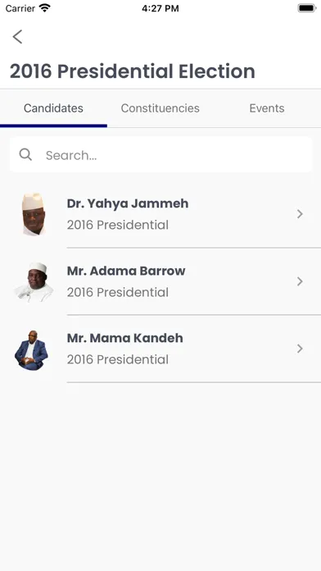Select Mr. Mama Kandeh name

125,338
